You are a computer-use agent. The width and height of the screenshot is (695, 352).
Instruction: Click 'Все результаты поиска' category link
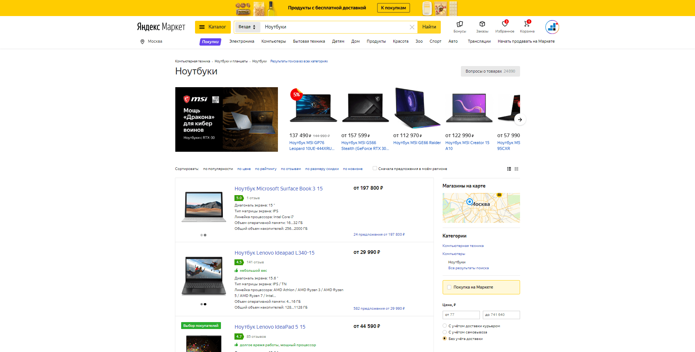469,268
